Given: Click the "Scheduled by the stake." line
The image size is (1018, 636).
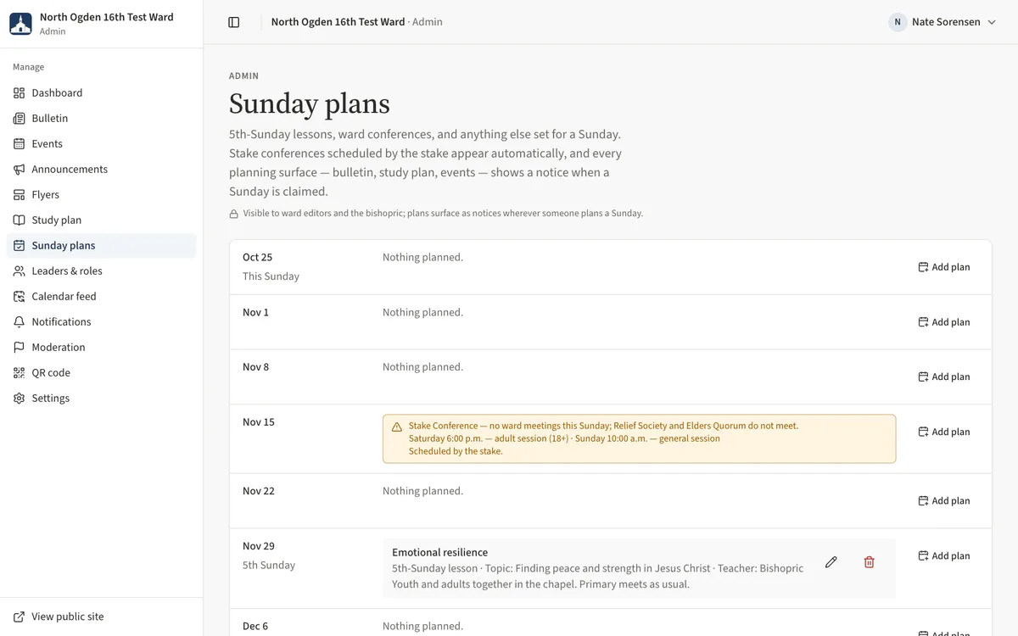Looking at the screenshot, I should [456, 452].
